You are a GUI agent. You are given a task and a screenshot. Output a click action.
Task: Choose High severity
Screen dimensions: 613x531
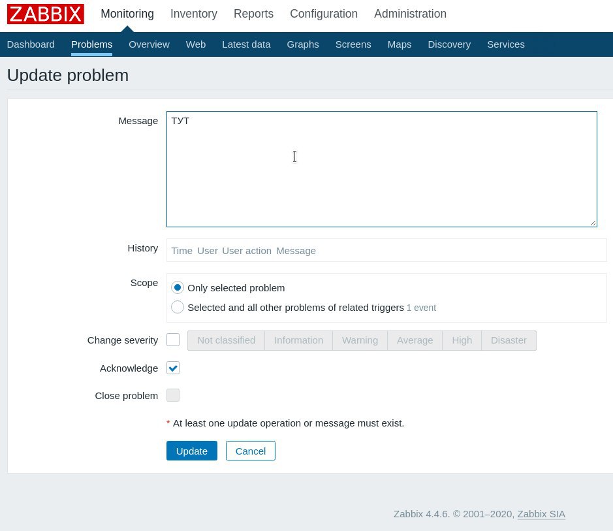(462, 340)
